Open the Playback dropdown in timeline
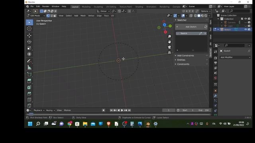Image resolution: width=255 pixels, height=143 pixels. click(39, 110)
